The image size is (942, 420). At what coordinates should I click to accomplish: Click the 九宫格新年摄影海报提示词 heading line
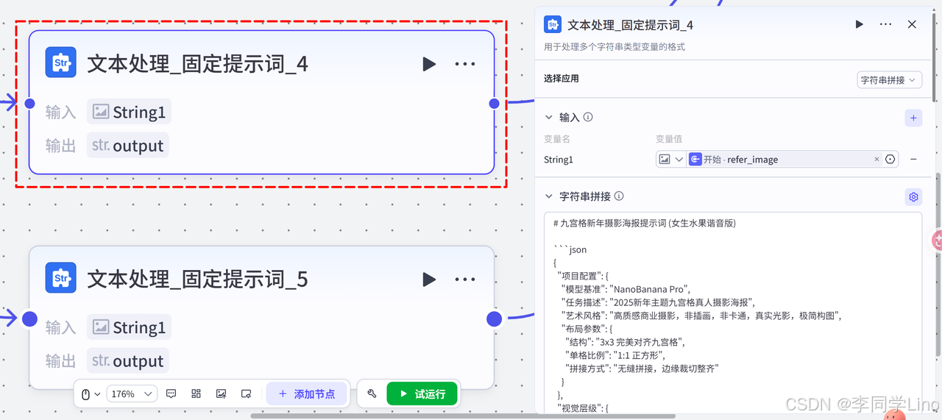(645, 223)
